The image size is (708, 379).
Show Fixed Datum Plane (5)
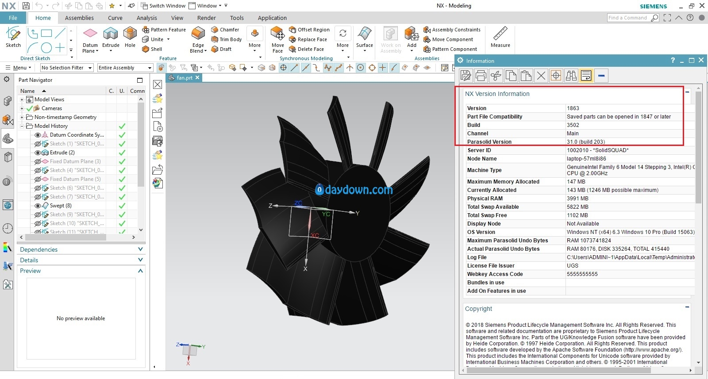38,179
